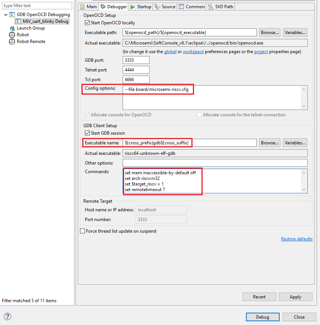Image resolution: width=320 pixels, height=325 pixels.
Task: Click the GDB Executable name field
Action: pos(190,143)
